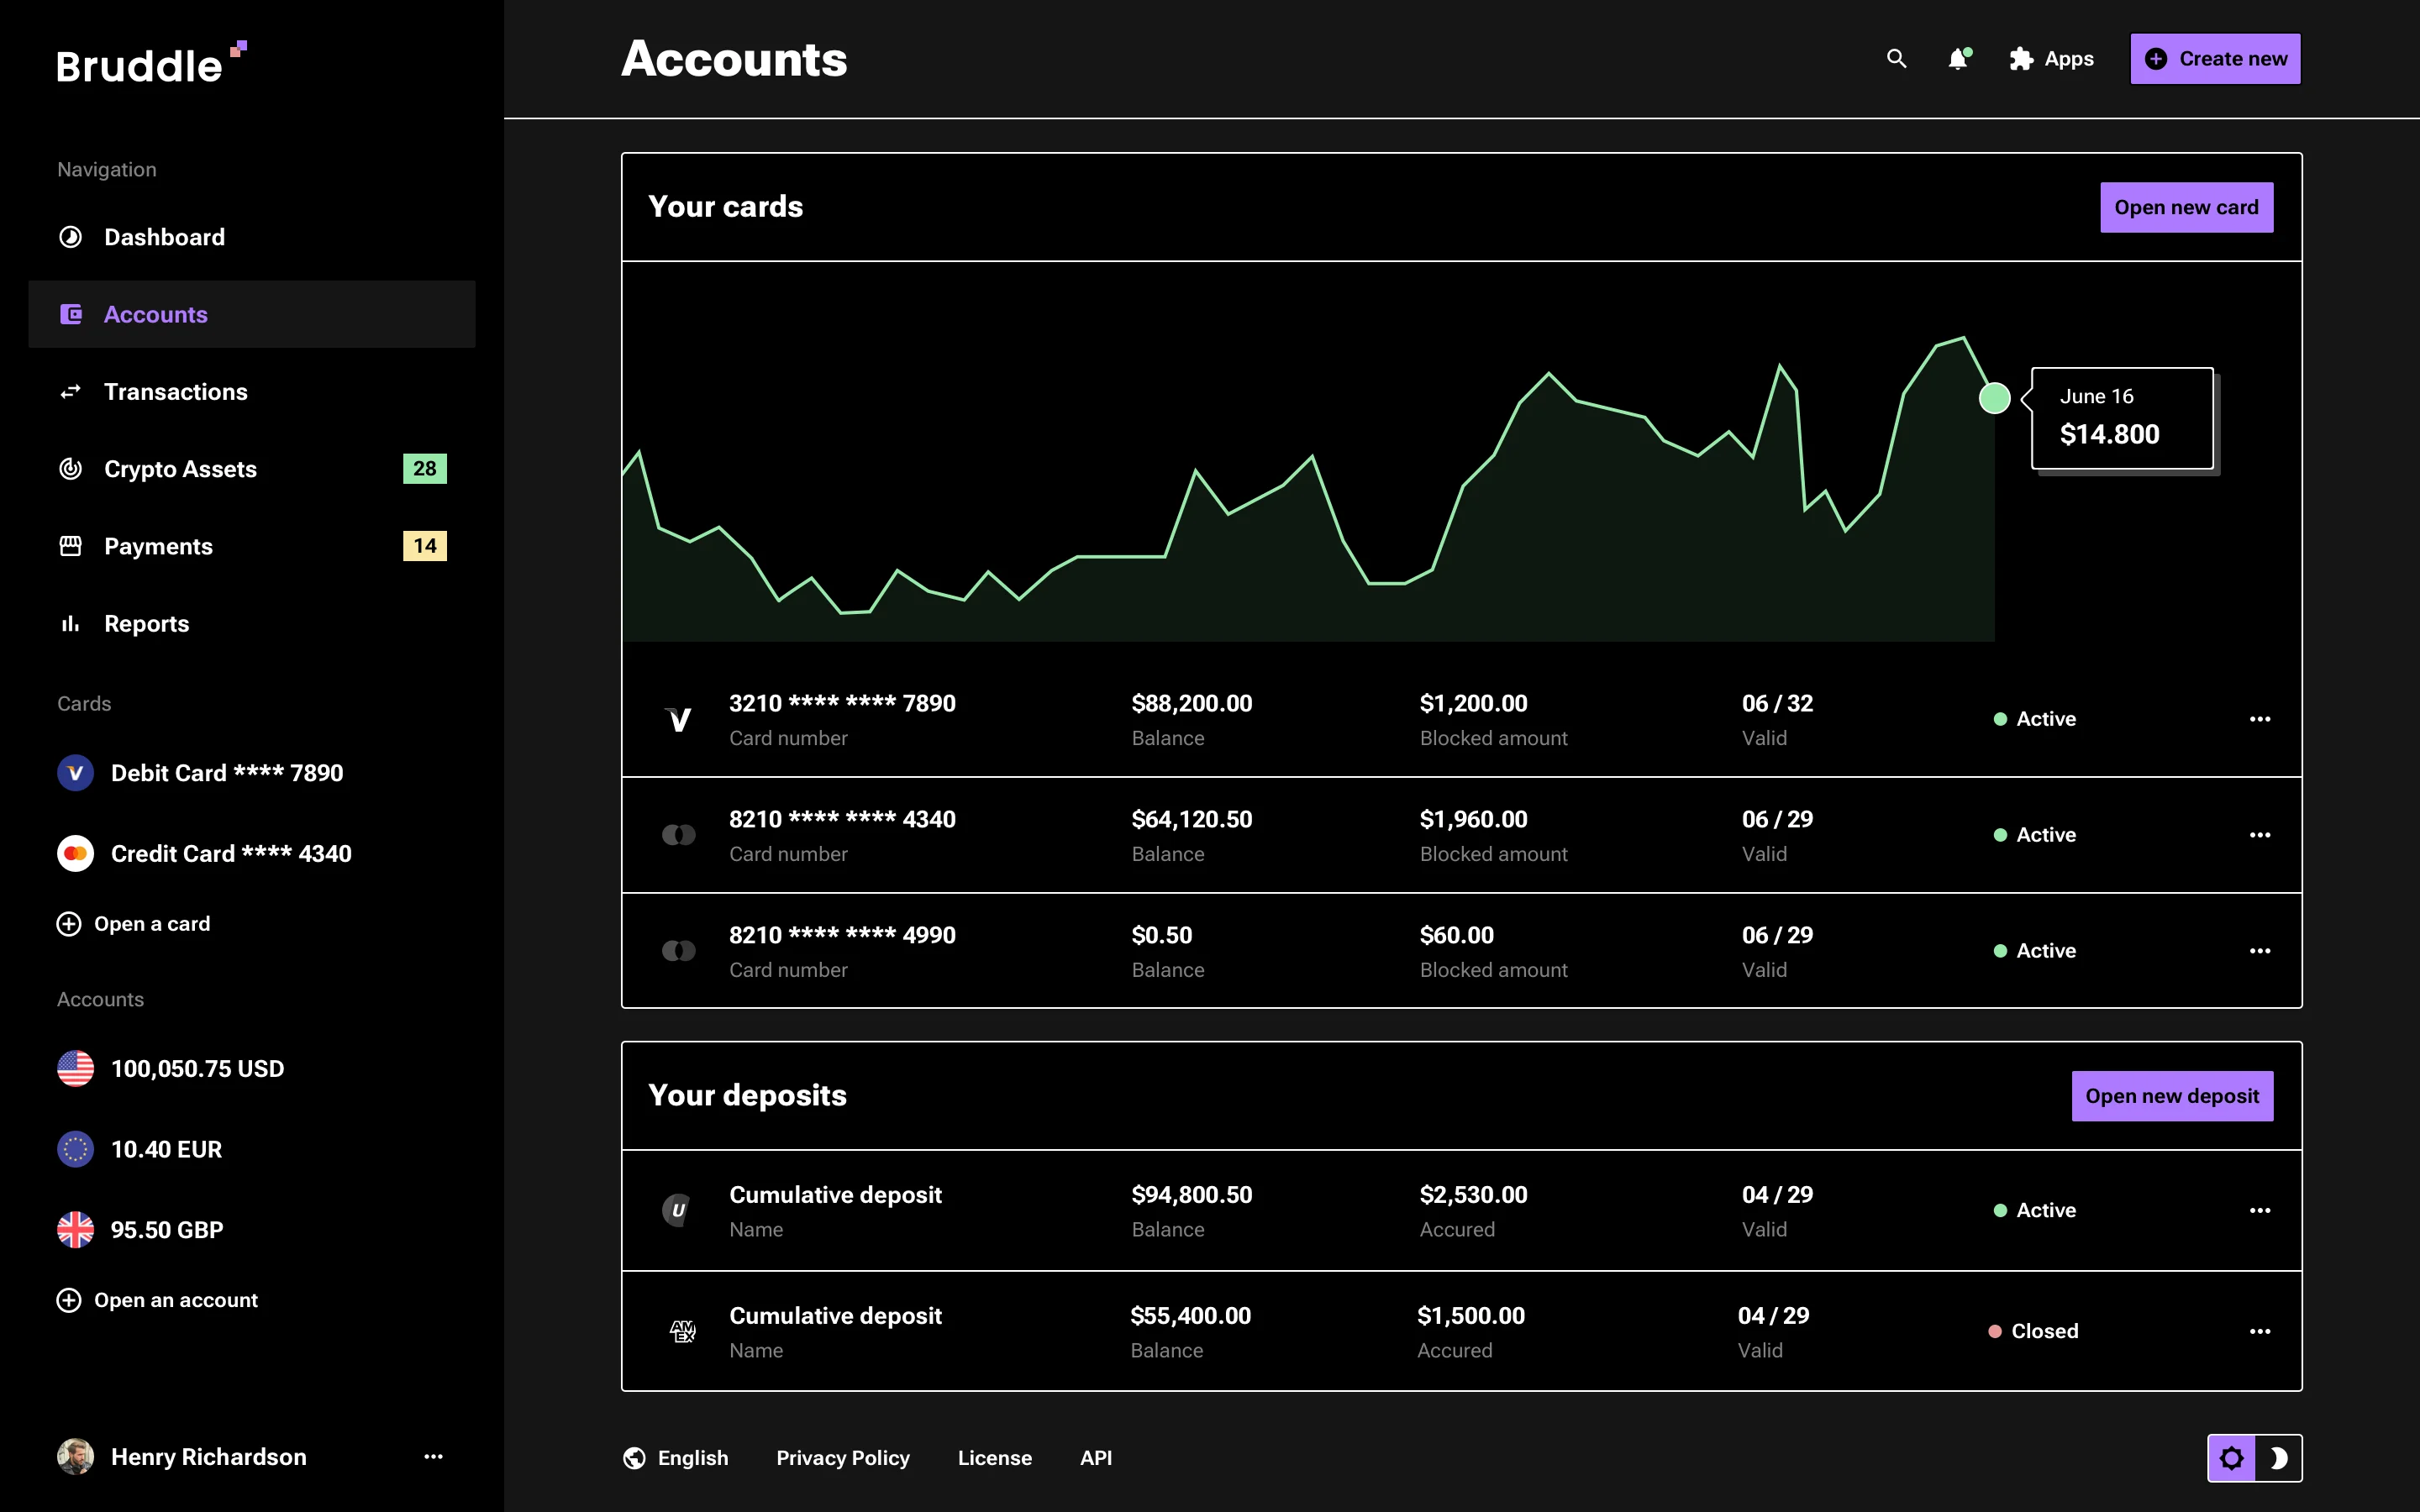The height and width of the screenshot is (1512, 2420).
Task: Open the Payments wallet icon
Action: [x=70, y=546]
